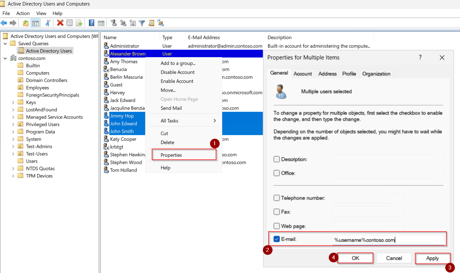Open the Action menu
Image resolution: width=460 pixels, height=273 pixels.
coord(23,13)
